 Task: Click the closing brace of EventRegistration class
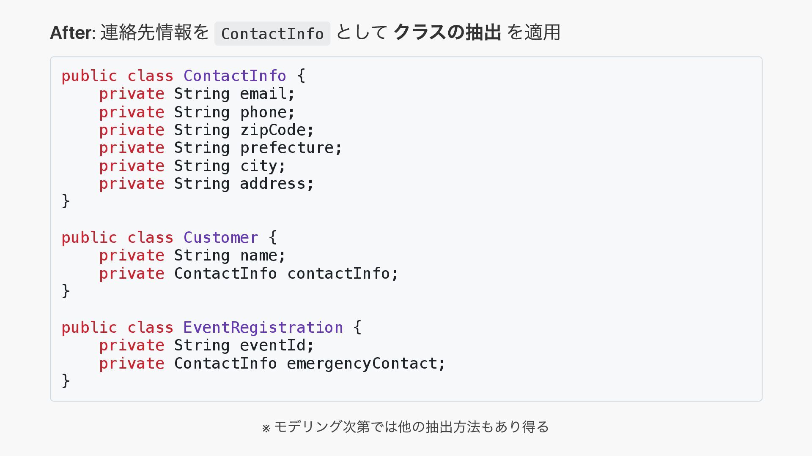(x=66, y=381)
